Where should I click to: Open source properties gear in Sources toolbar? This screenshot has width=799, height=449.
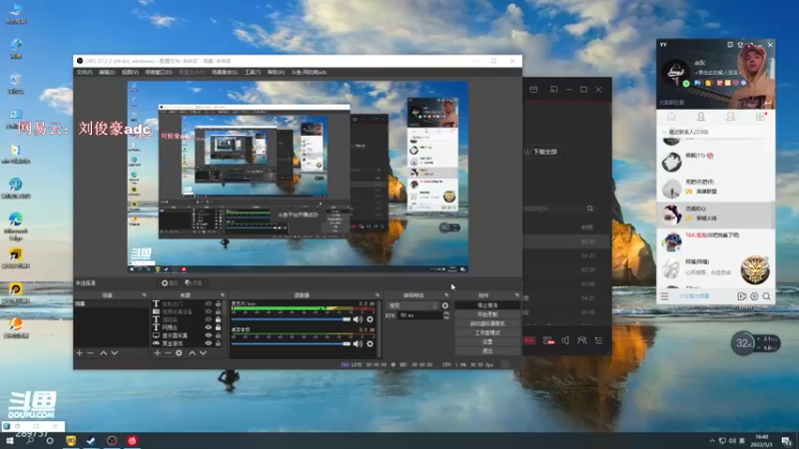point(180,352)
